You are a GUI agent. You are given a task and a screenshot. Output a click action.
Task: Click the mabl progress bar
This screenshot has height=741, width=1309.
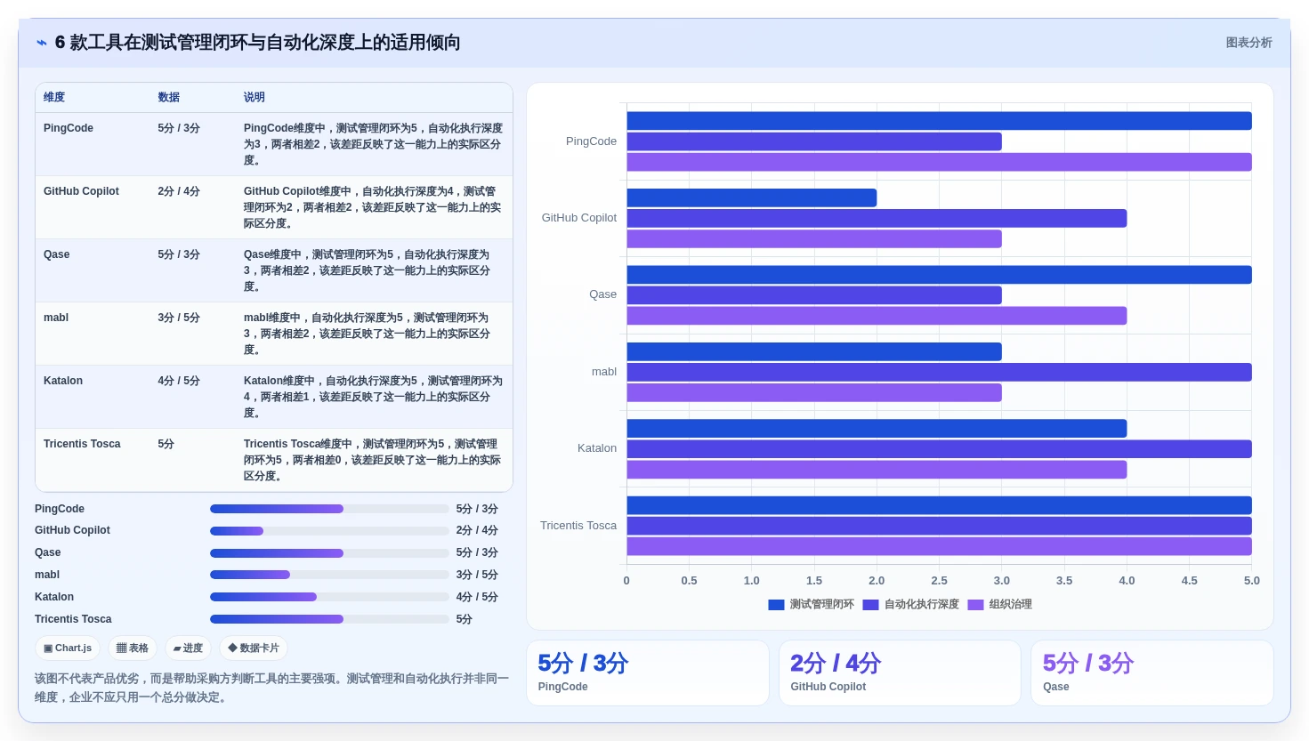point(329,575)
